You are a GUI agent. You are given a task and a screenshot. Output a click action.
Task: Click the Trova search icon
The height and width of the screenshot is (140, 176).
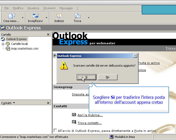pyautogui.click(x=78, y=16)
